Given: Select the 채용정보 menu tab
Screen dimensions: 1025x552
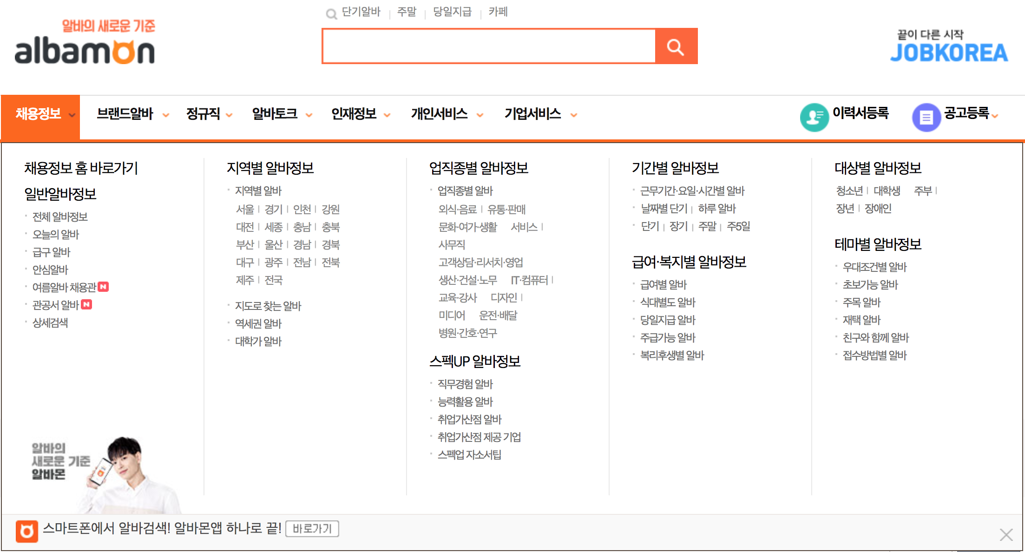Looking at the screenshot, I should [x=39, y=114].
